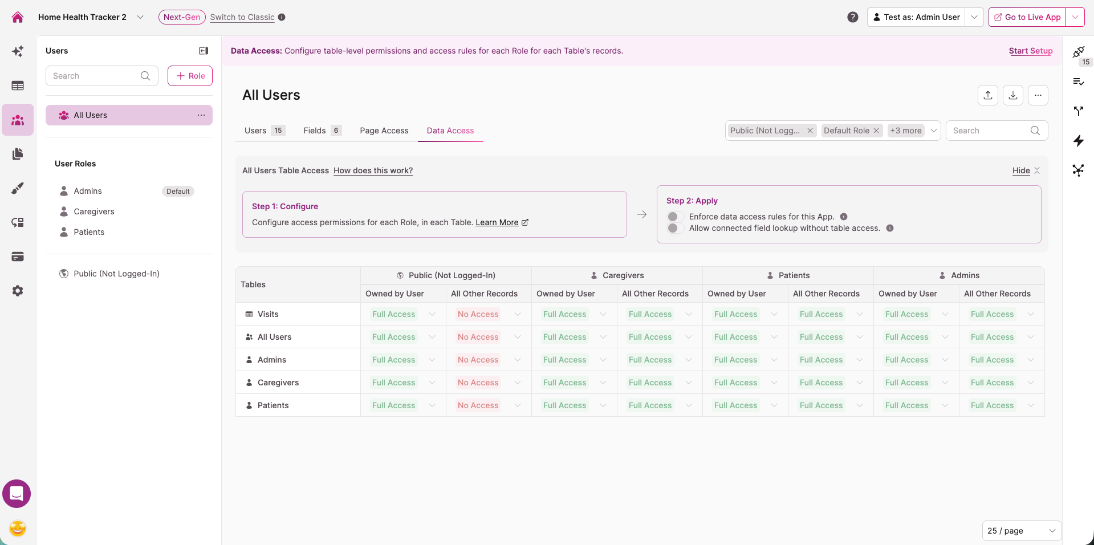Viewport: 1094px width, 545px height.
Task: Click the download icon button
Action: pyautogui.click(x=1013, y=95)
